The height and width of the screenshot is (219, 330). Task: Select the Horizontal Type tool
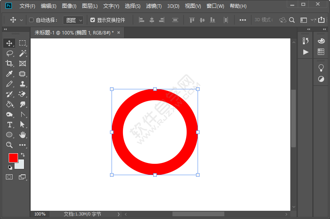[9, 125]
